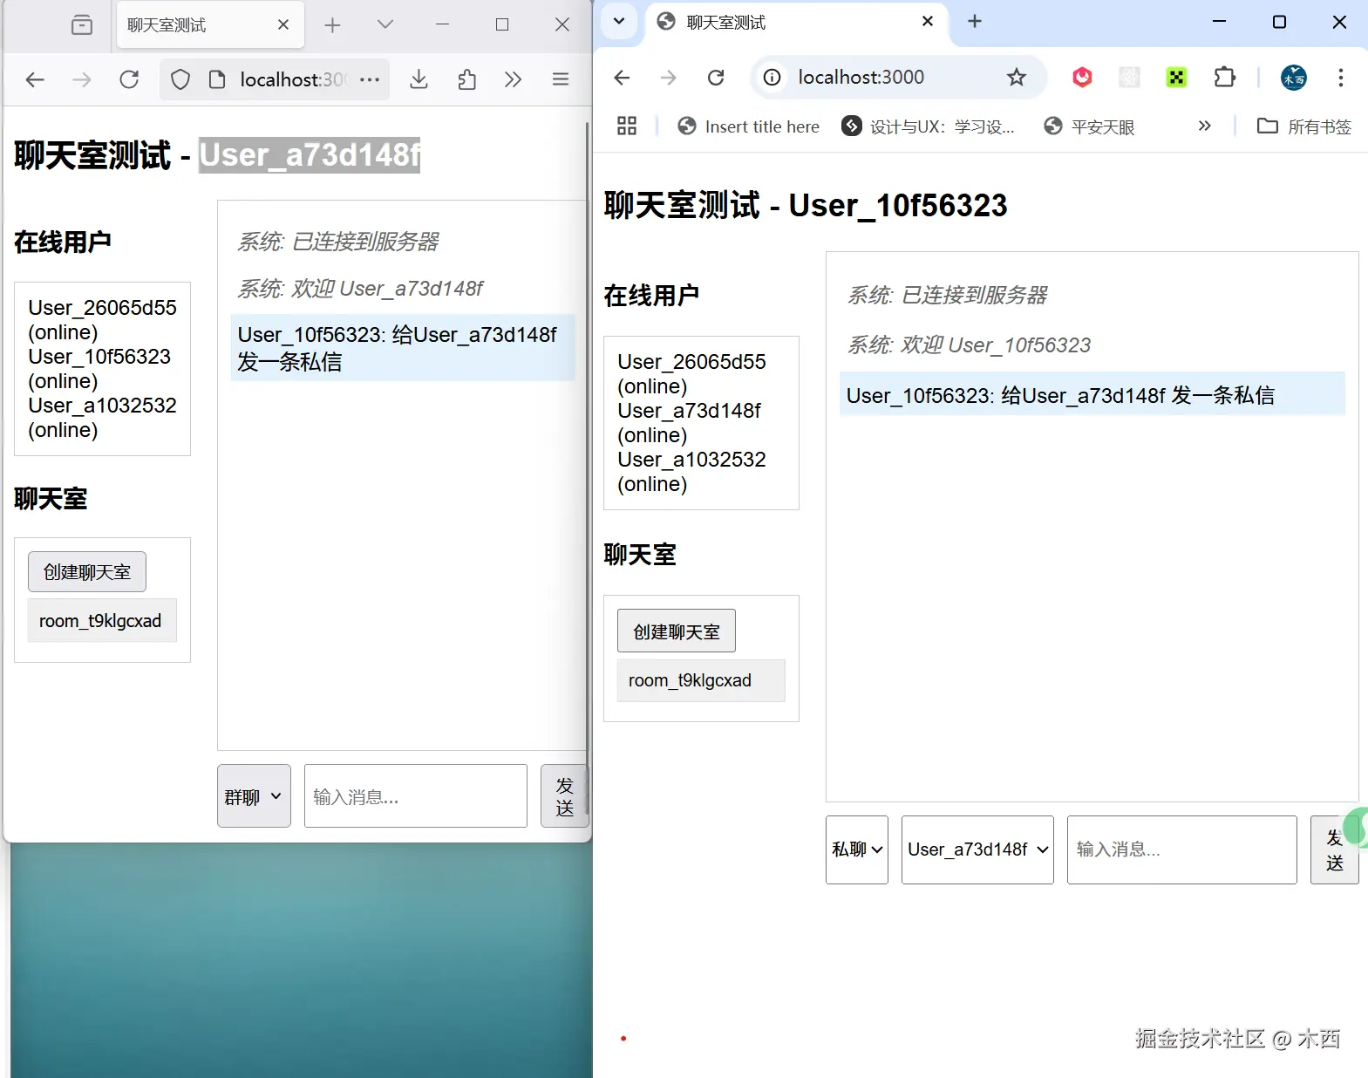Click the green floating circle at Chrome edge
This screenshot has height=1078, width=1368.
1356,827
